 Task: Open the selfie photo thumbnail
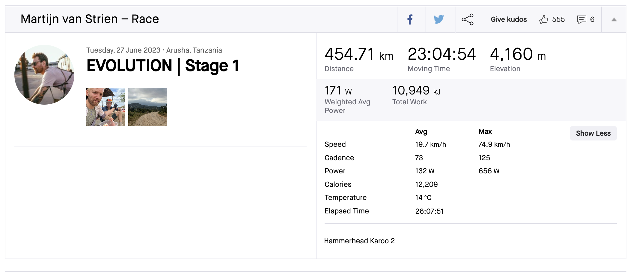point(106,107)
